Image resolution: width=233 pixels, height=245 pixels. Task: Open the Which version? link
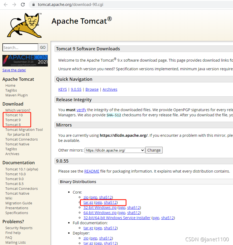[x=18, y=110]
